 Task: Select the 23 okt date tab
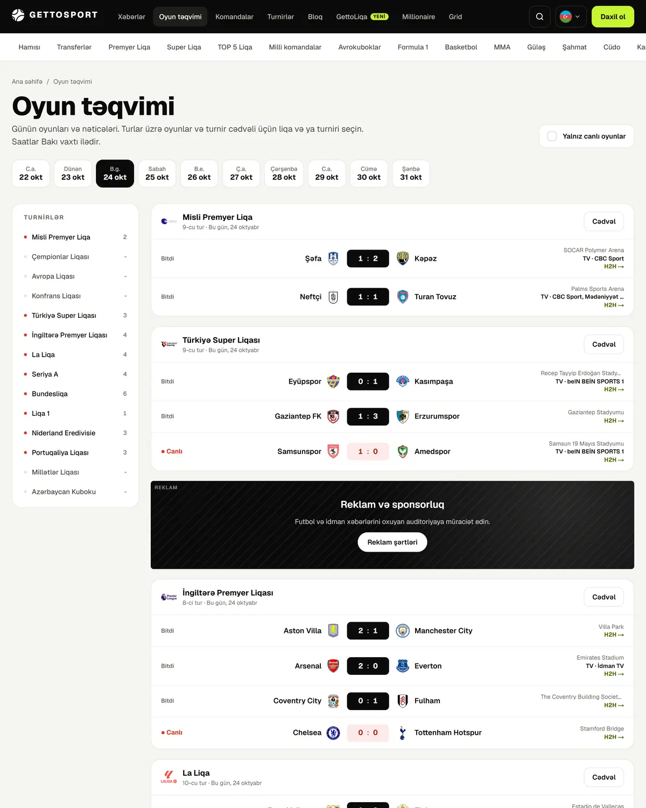click(x=73, y=173)
